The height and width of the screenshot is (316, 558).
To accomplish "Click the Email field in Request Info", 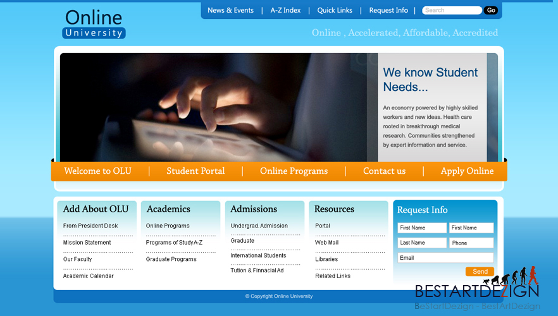I will click(445, 258).
